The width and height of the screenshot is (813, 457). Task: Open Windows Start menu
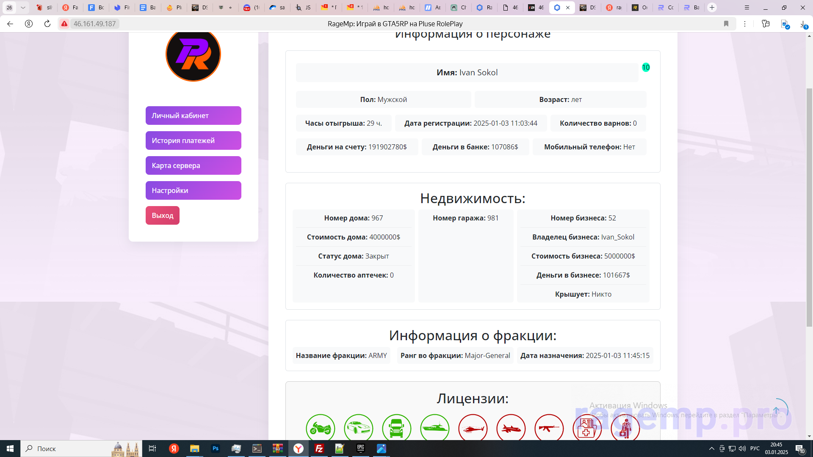click(x=10, y=449)
